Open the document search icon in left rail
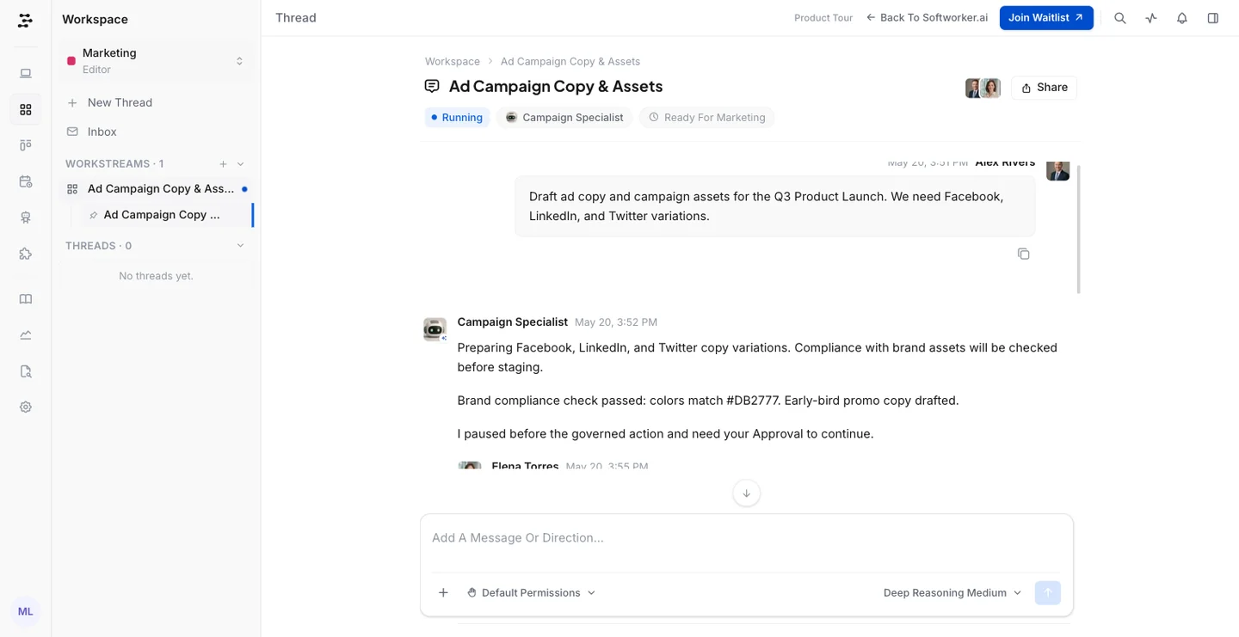This screenshot has width=1239, height=637. coord(26,371)
